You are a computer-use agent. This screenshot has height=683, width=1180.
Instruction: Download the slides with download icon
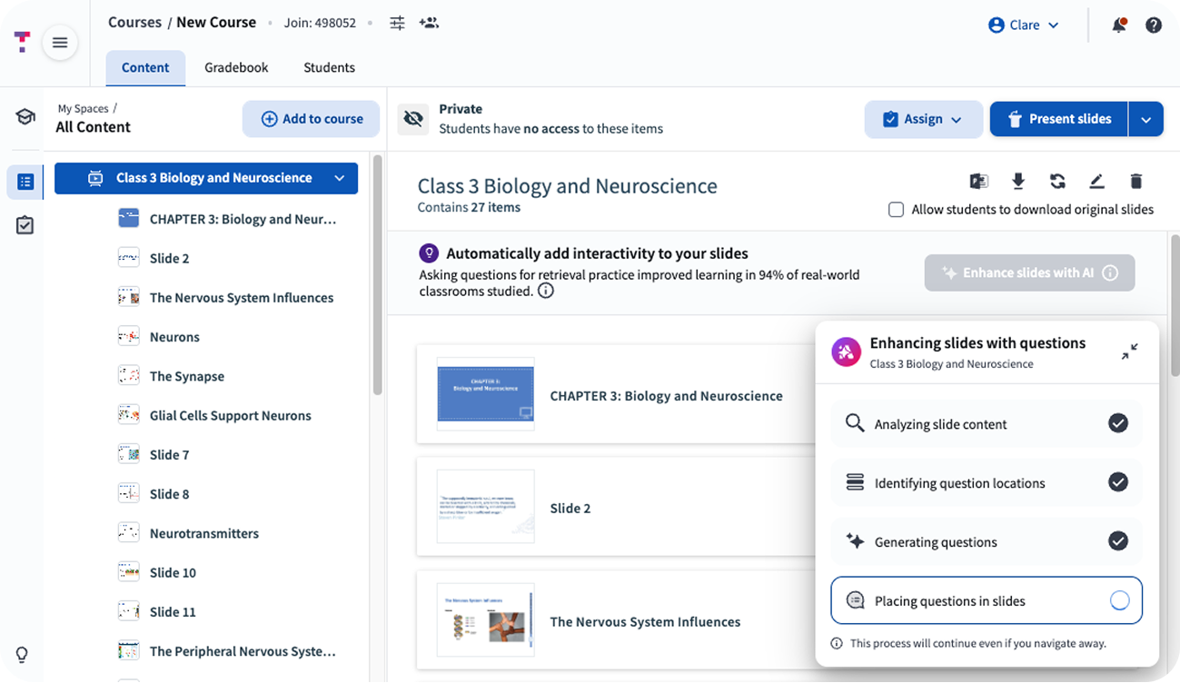tap(1018, 182)
